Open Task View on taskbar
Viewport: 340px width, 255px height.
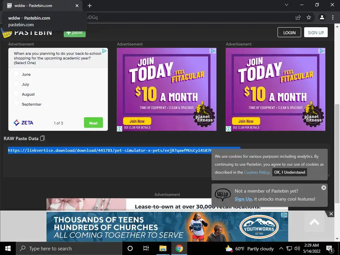coord(146,248)
